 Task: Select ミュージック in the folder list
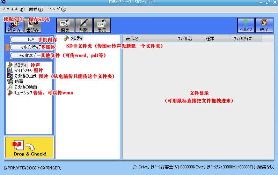tap(23, 92)
